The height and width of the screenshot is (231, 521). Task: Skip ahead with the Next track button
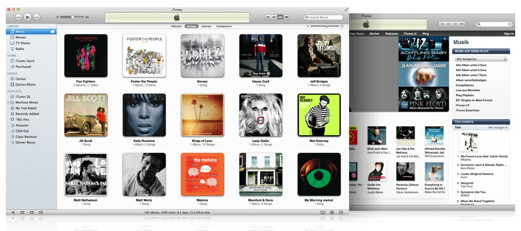click(x=37, y=17)
